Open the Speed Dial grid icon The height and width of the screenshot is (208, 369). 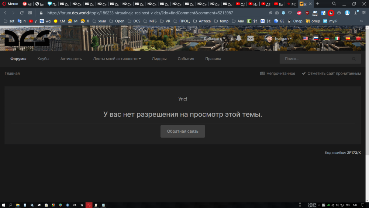click(x=30, y=13)
